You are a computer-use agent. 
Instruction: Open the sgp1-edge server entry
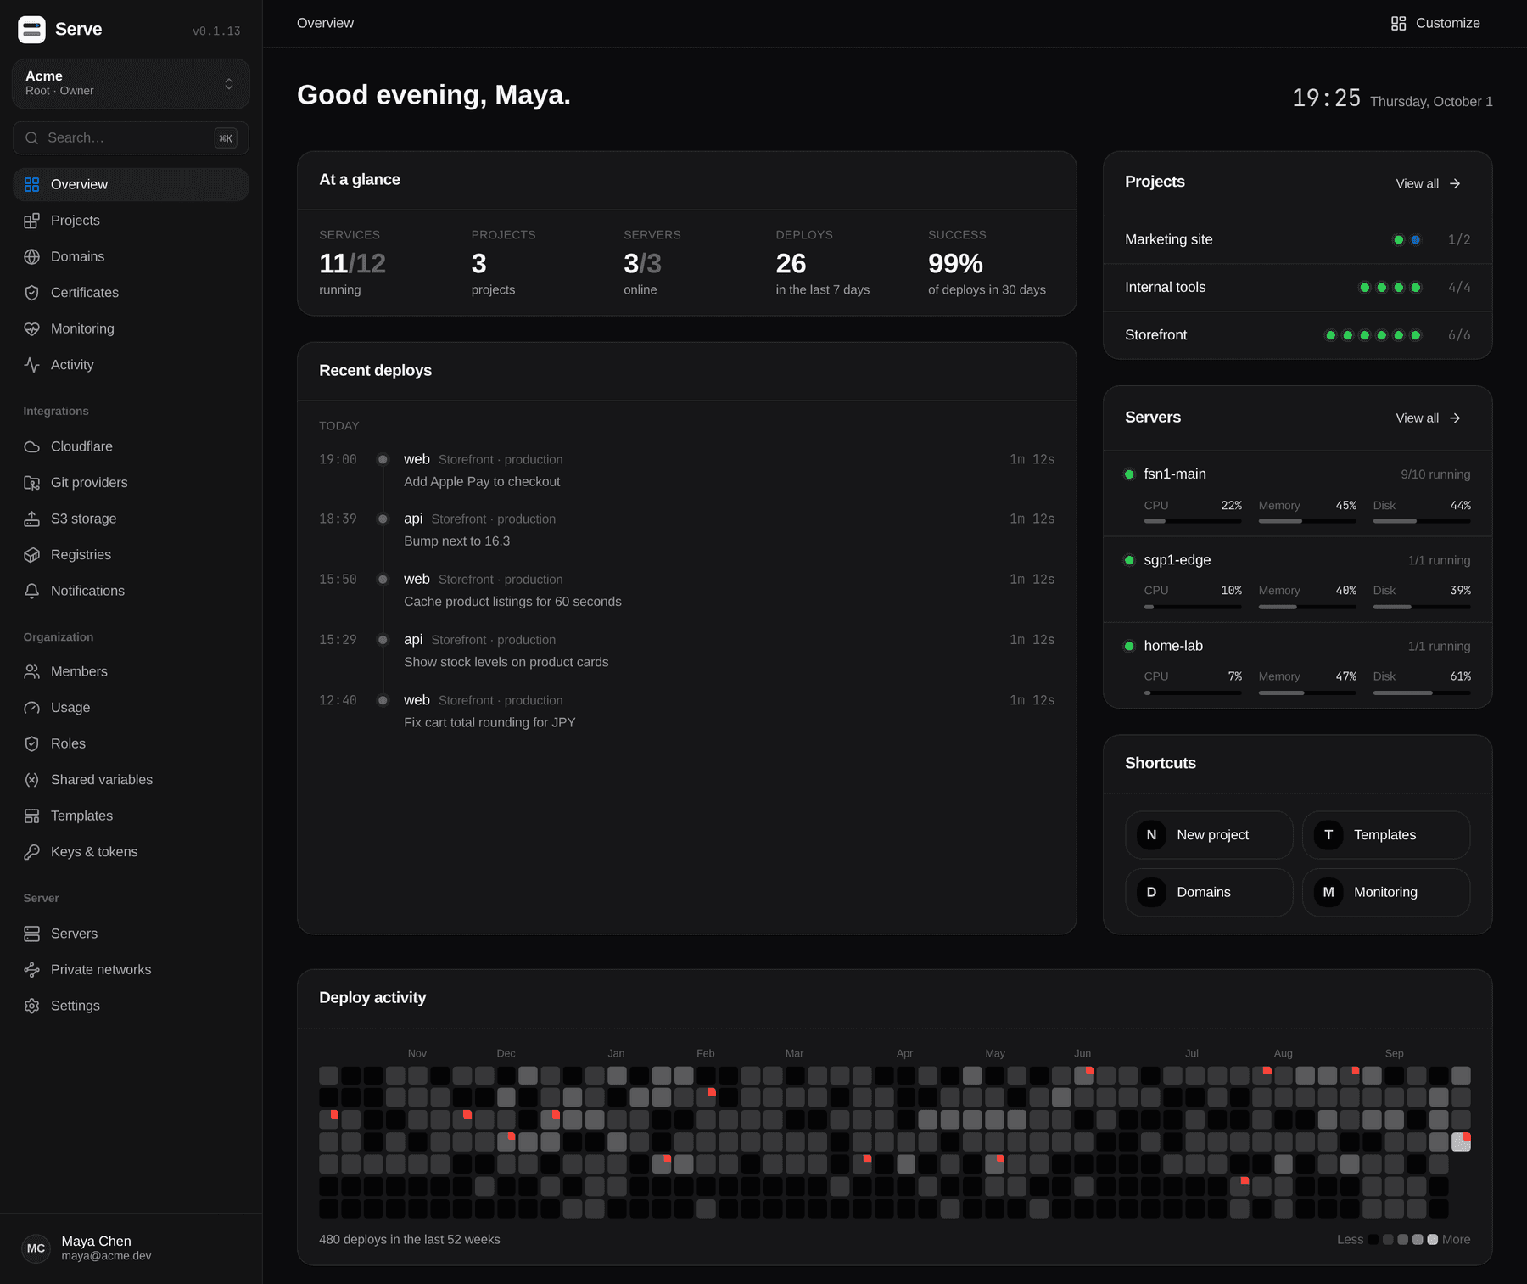[x=1298, y=579]
